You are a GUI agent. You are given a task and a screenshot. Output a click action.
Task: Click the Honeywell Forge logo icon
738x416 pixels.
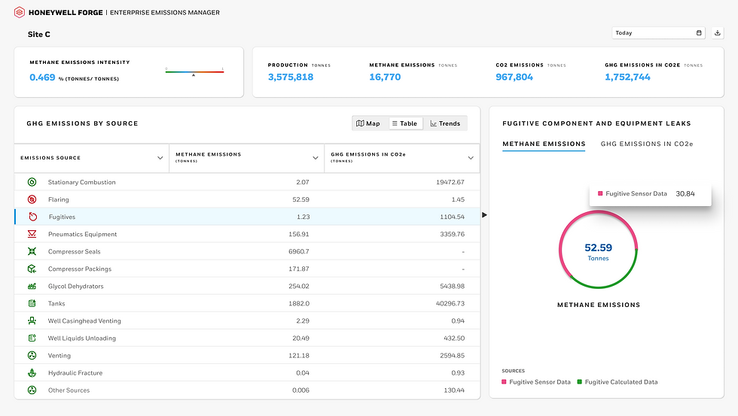tap(20, 12)
